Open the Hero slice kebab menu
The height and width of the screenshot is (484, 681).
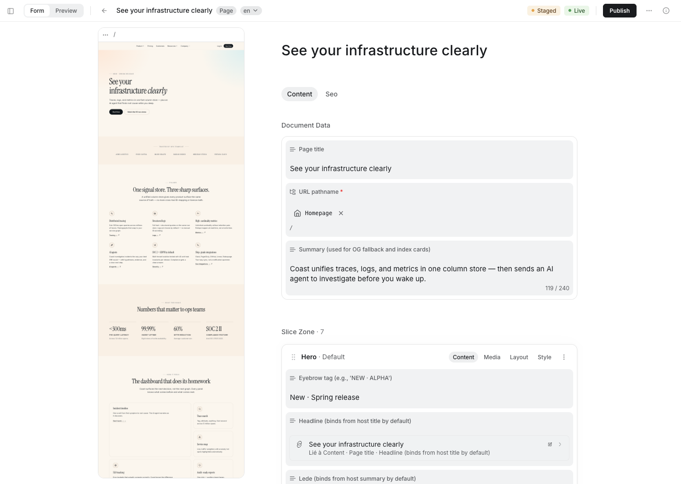(564, 357)
